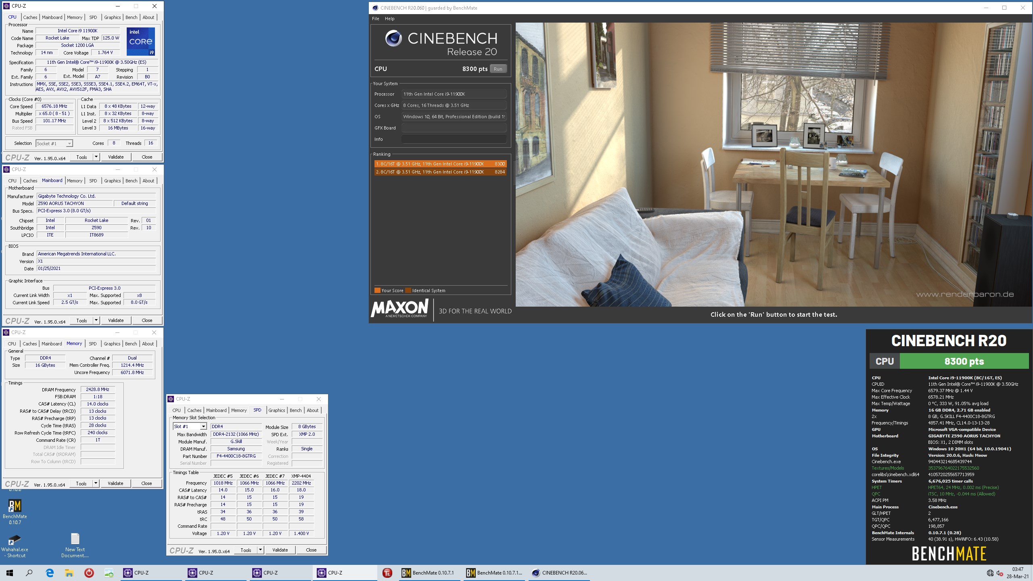Viewport: 1033px width, 581px height.
Task: Select SPD tab in CPU-Z Memory window
Action: click(92, 344)
